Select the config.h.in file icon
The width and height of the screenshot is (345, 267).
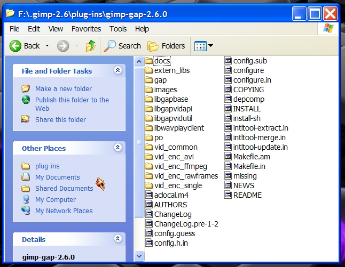[x=149, y=243]
